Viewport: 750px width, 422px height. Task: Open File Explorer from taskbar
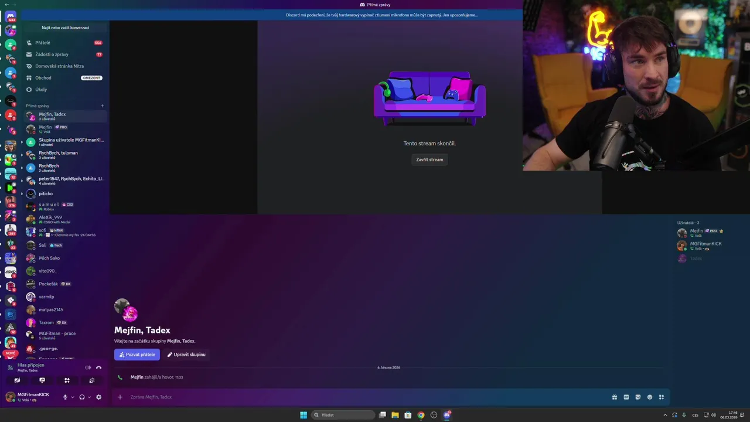click(395, 415)
